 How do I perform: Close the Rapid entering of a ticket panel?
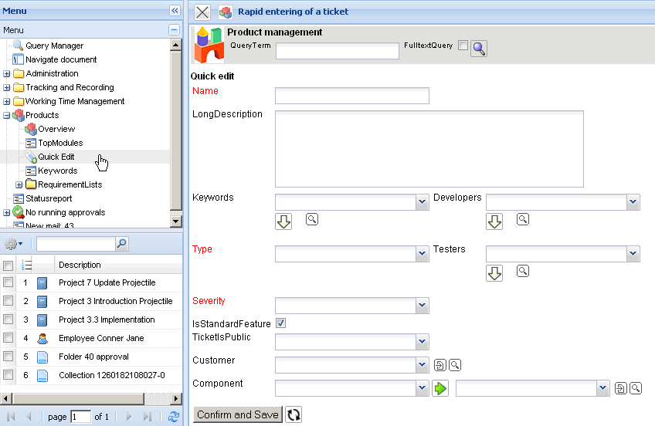(x=202, y=12)
